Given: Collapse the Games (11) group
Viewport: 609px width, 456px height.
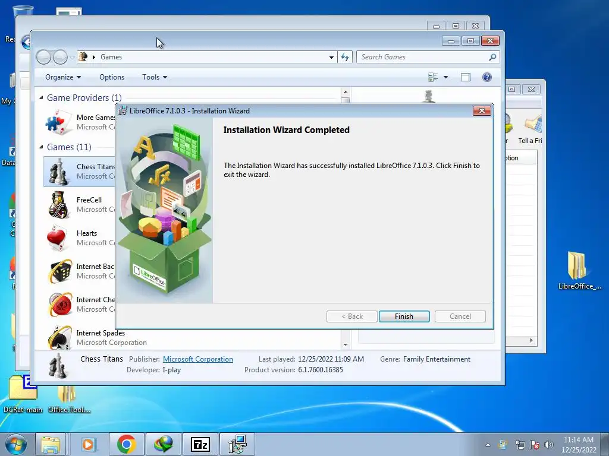Looking at the screenshot, I should 41,147.
